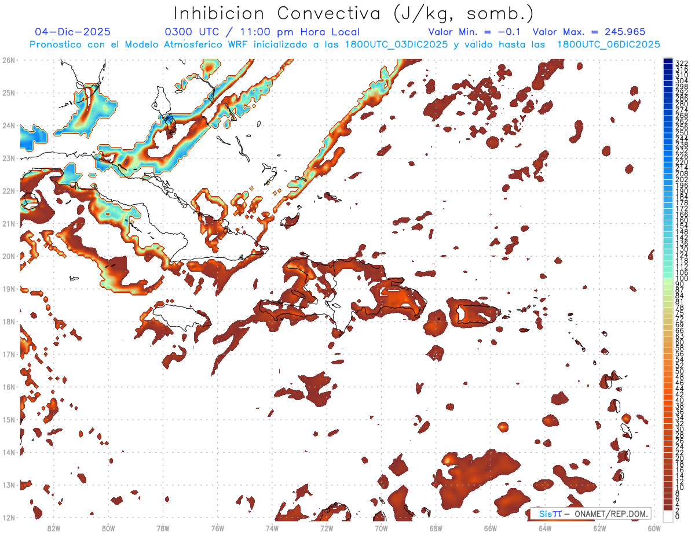Viewport: 695px width, 536px height.
Task: Click the 80W longitude label
Action: coord(108,528)
